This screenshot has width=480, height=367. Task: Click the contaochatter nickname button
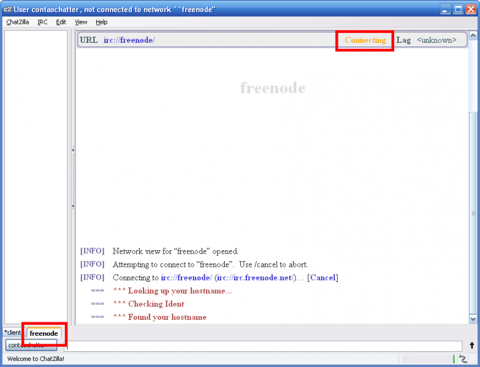point(31,346)
